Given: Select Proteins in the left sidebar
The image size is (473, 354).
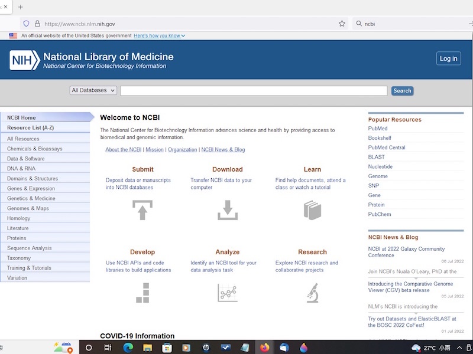Looking at the screenshot, I should pos(46,238).
